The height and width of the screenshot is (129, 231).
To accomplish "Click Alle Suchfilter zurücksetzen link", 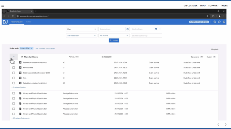I will [45, 48].
